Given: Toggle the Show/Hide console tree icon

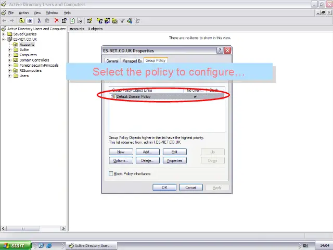Looking at the screenshot, I should 30,21.
